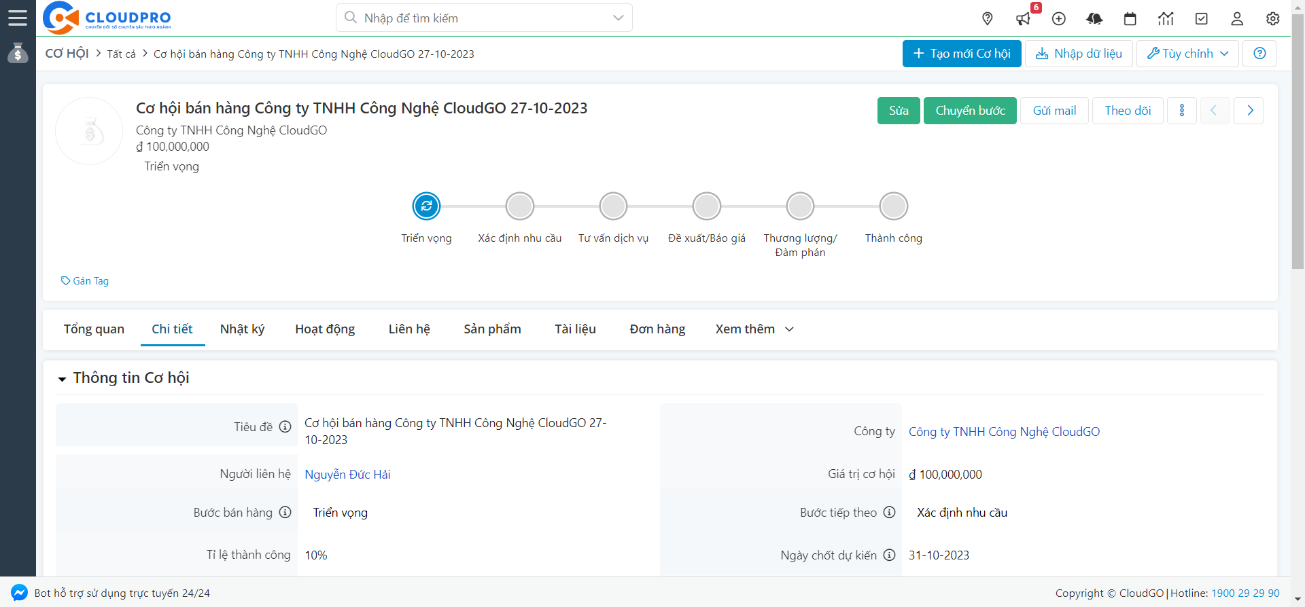Open the three-dot more actions button
The height and width of the screenshot is (607, 1305).
[x=1182, y=111]
